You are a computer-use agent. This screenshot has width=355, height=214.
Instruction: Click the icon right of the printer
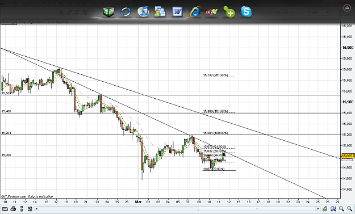[21, 208]
